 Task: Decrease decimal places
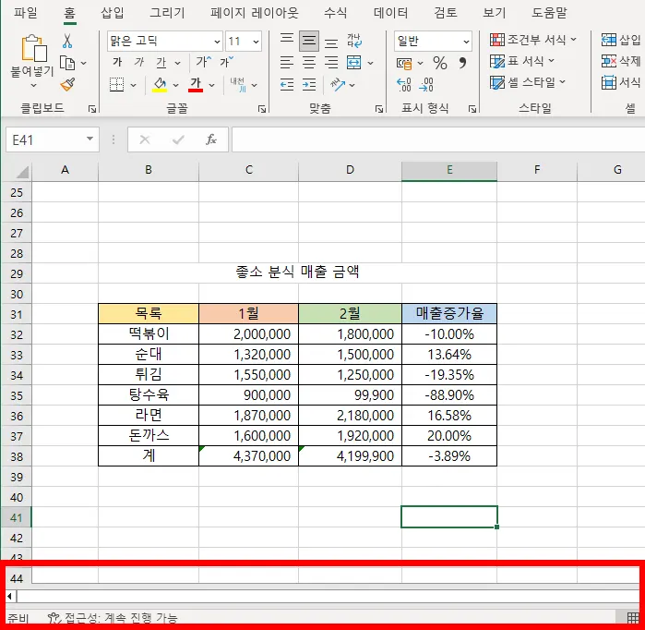[426, 85]
